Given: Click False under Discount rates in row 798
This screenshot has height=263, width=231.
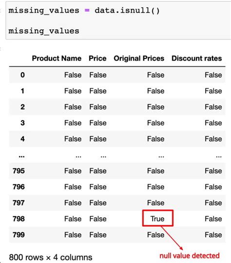Looking at the screenshot, I should (x=213, y=219).
